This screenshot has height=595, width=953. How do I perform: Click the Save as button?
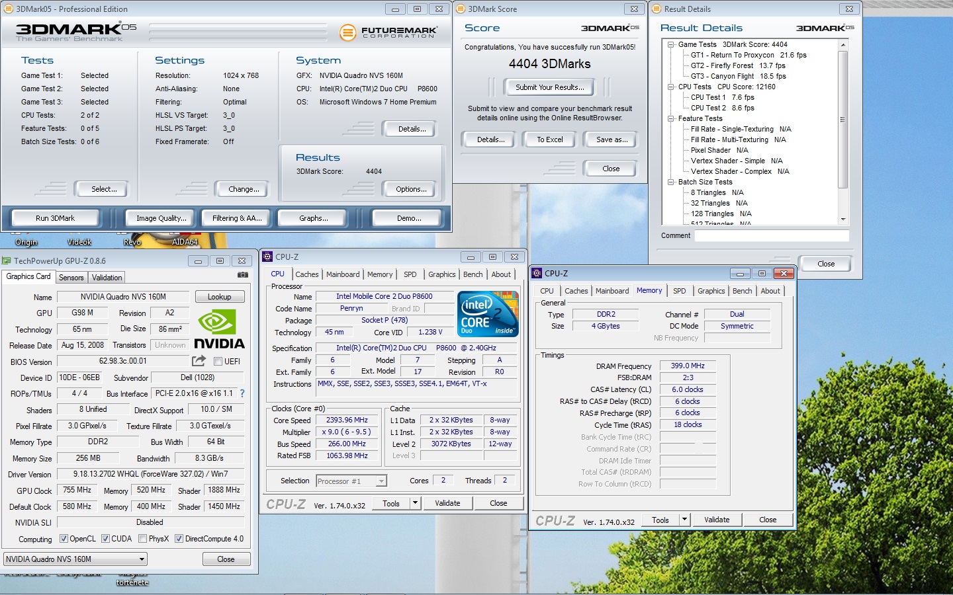coord(612,139)
